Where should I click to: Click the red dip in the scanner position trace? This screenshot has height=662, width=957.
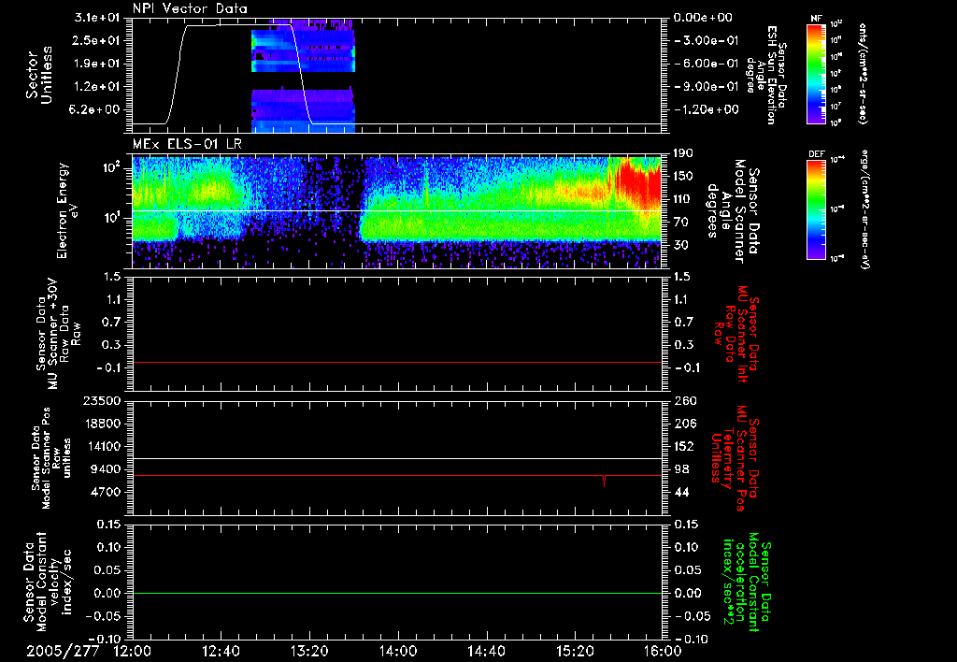point(605,482)
